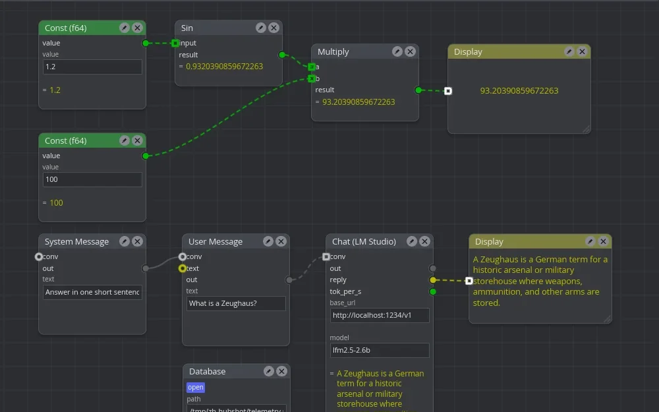Viewport: 659px width, 412px height.
Task: Click the Chat (LM Studio) node title
Action: (x=364, y=241)
